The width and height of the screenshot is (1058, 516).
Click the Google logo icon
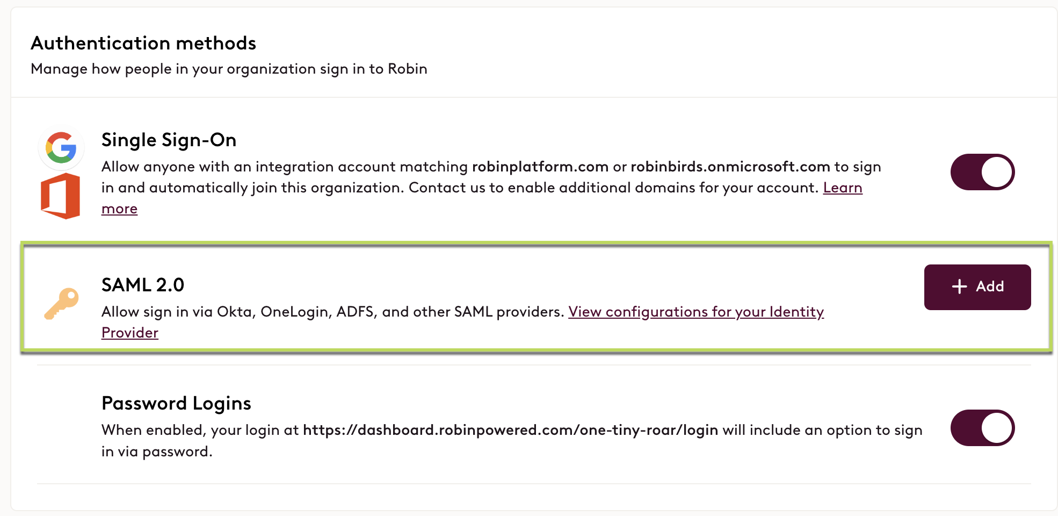point(61,147)
